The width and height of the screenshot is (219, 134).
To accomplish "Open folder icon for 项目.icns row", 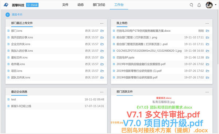I will click(x=102, y=71).
